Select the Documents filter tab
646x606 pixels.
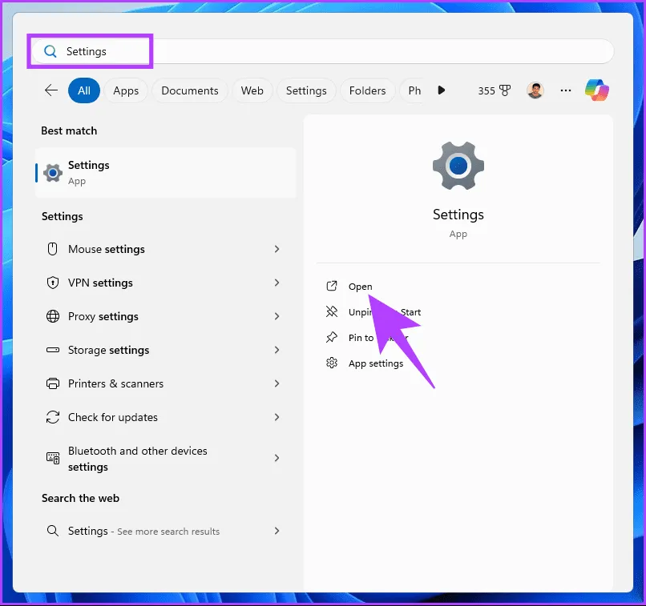pyautogui.click(x=190, y=90)
